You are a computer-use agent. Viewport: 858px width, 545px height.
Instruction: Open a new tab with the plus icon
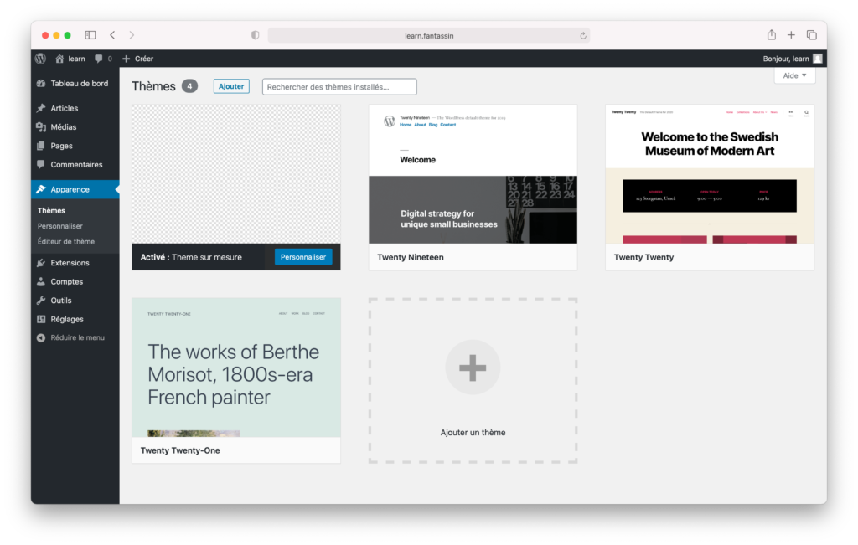pyautogui.click(x=791, y=35)
